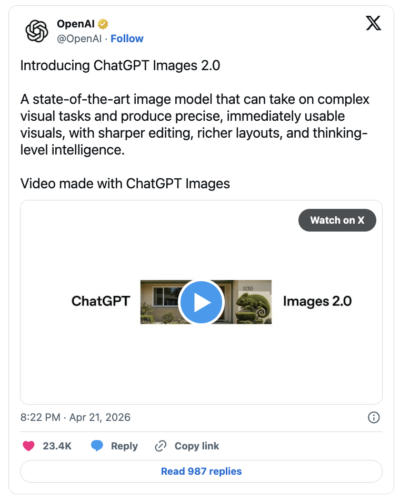The image size is (400, 499).
Task: Like the tweet with the heart icon
Action: tap(28, 446)
